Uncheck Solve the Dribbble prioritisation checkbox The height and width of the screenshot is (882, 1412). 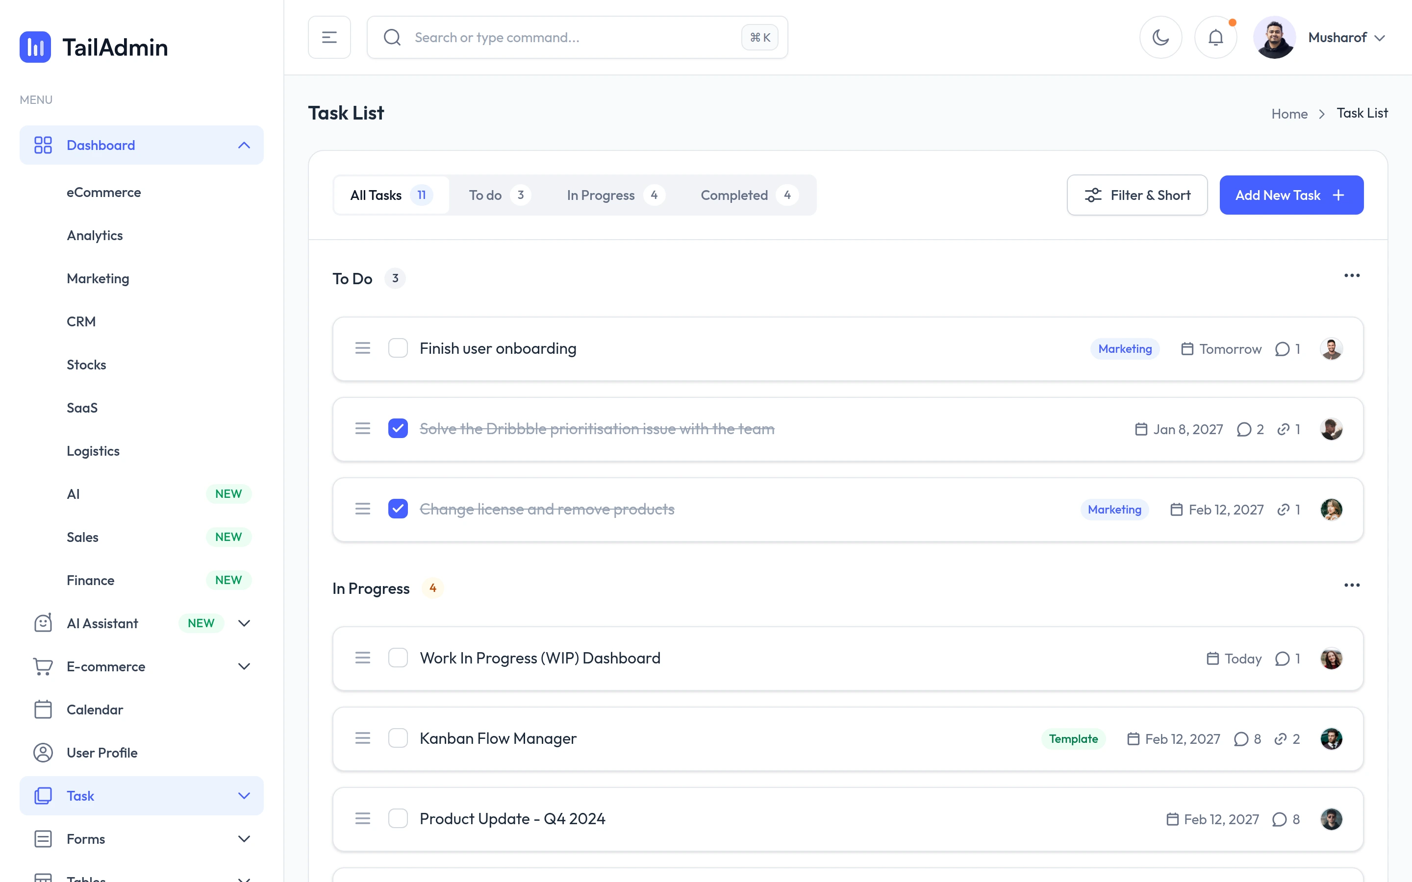pyautogui.click(x=398, y=429)
